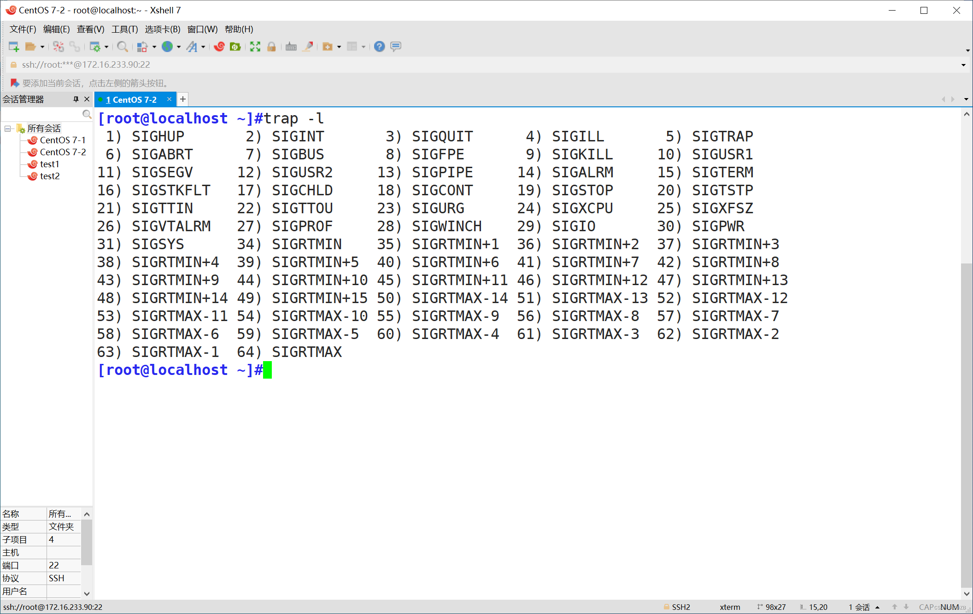Click the plus button to add new tab
Viewport: 973px width, 614px height.
tap(183, 99)
